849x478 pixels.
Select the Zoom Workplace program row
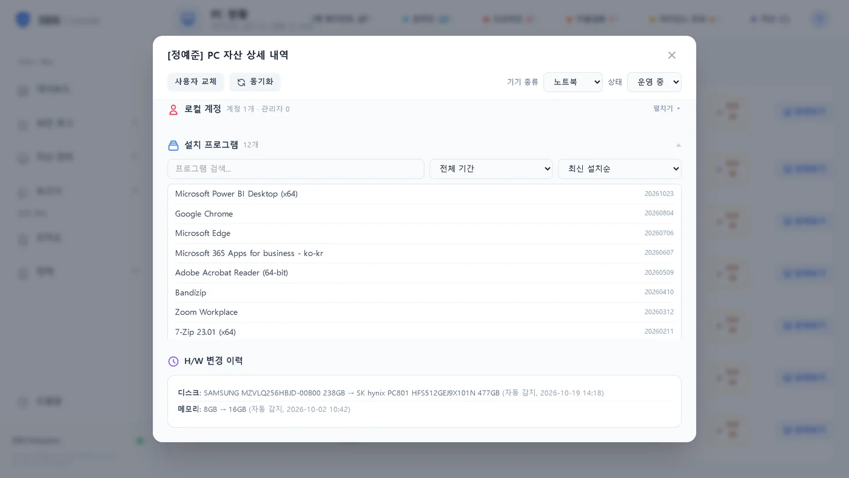click(x=424, y=312)
